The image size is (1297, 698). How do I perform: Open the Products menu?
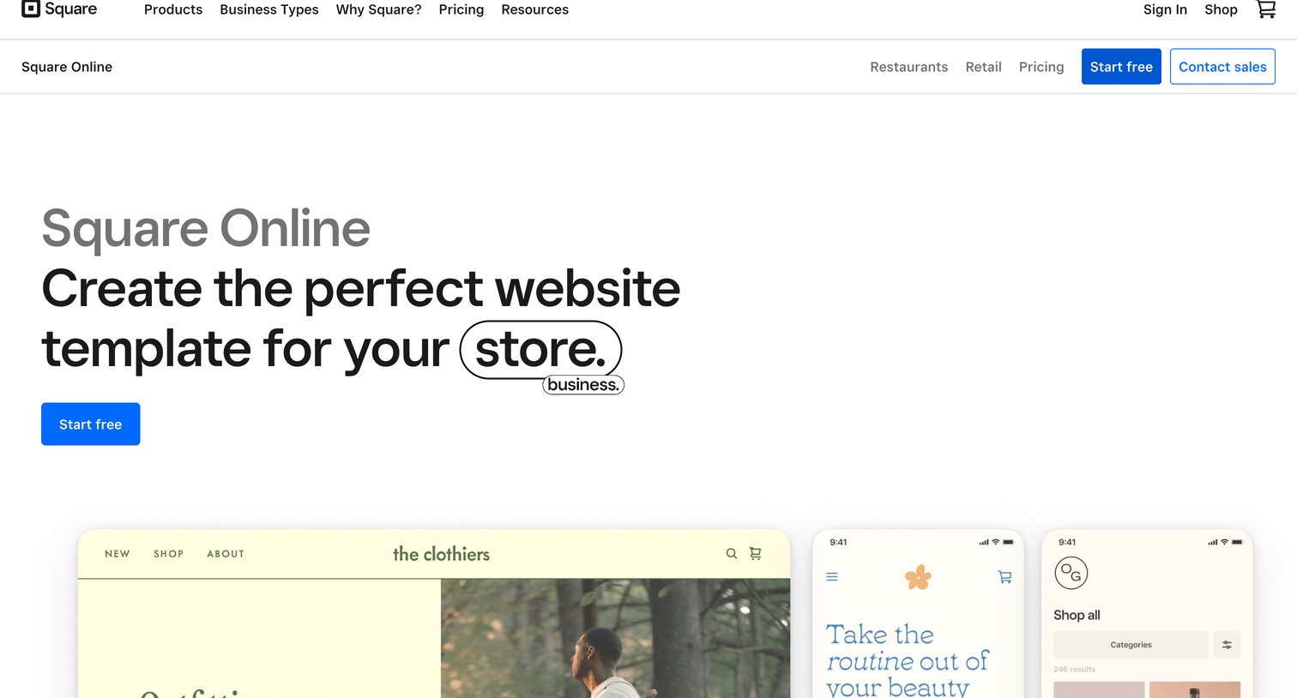pos(173,9)
